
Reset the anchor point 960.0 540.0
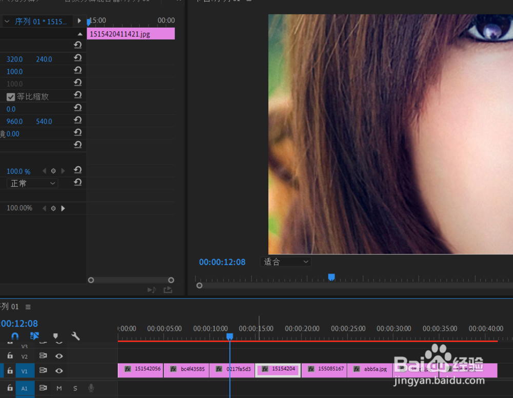tap(77, 121)
